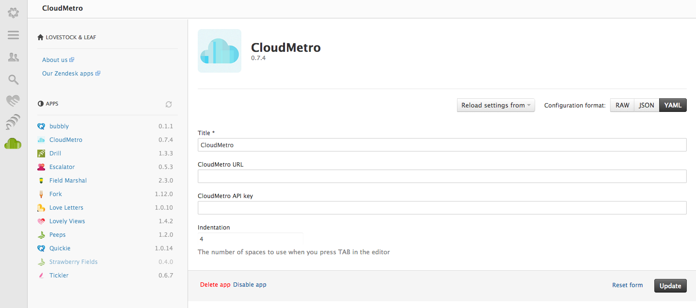
Task: Click the Lovely Views app icon
Action: (x=41, y=221)
